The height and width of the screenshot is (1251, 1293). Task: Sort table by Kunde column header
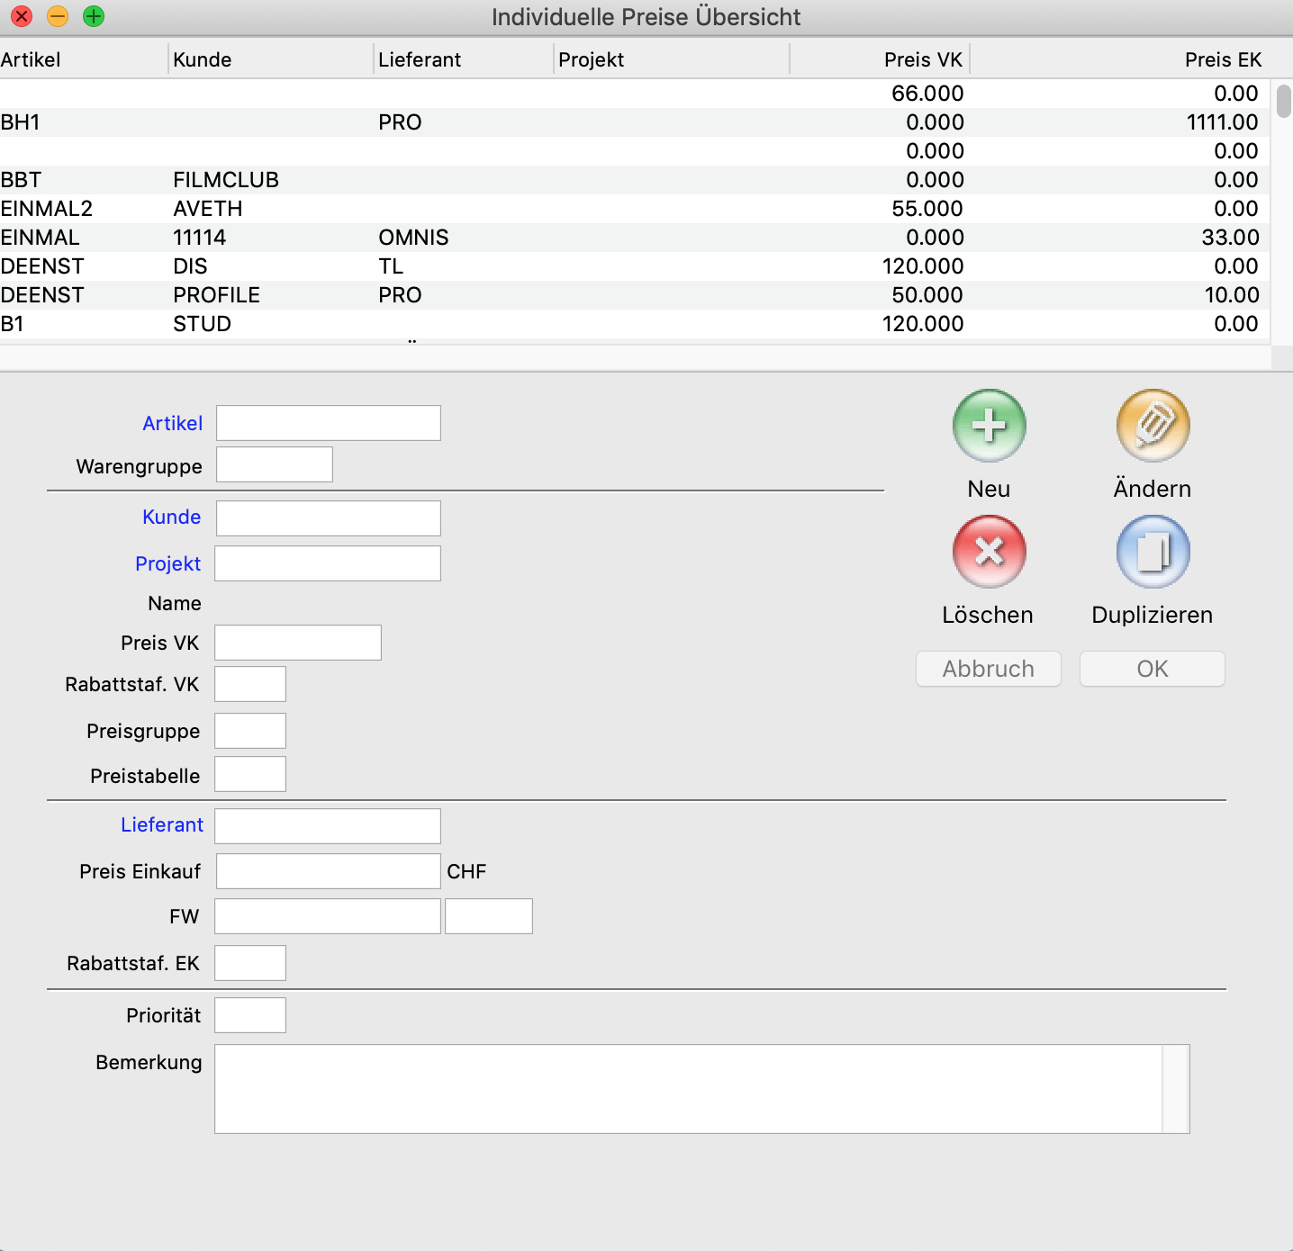coord(203,59)
